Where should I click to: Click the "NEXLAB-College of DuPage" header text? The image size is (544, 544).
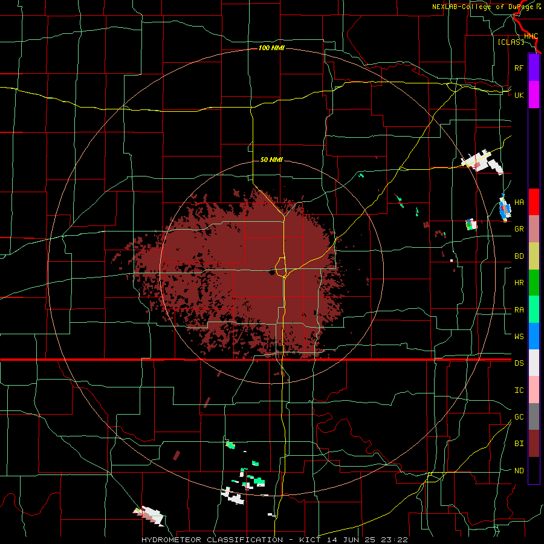pos(484,7)
